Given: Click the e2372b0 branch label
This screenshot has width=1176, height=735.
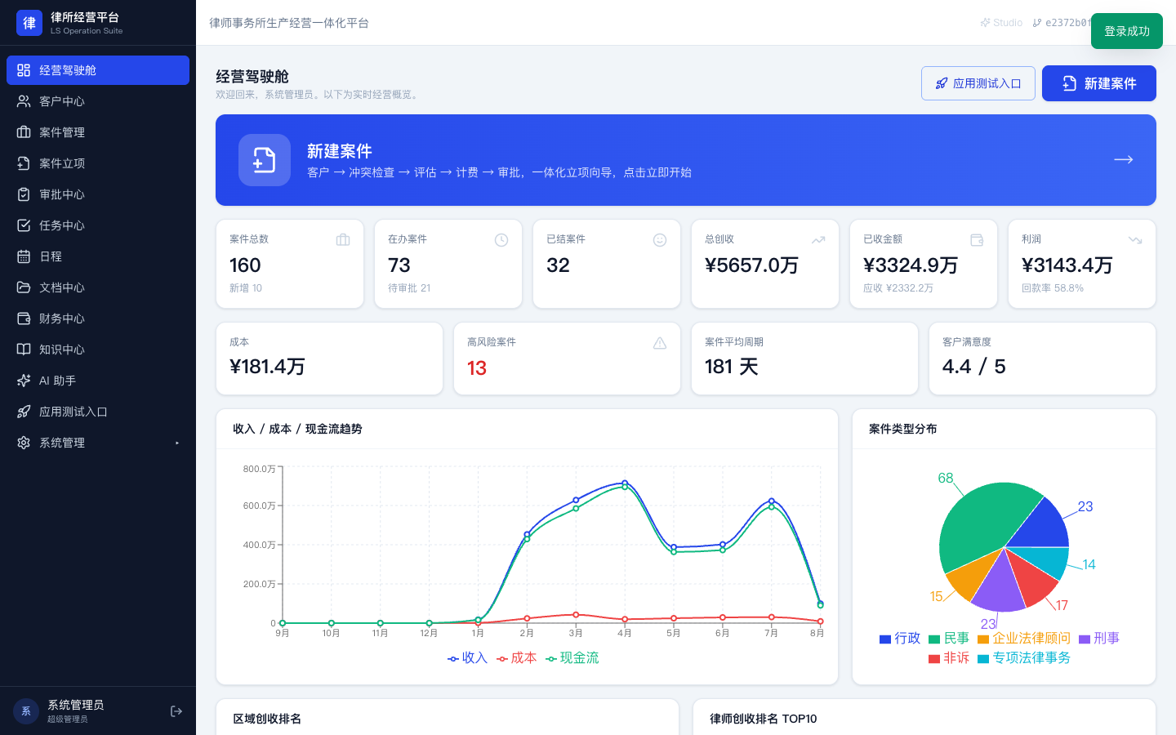Looking at the screenshot, I should click(x=1061, y=23).
